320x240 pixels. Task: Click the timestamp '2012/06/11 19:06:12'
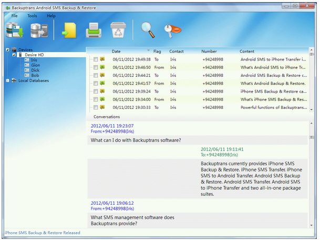pyautogui.click(x=112, y=203)
